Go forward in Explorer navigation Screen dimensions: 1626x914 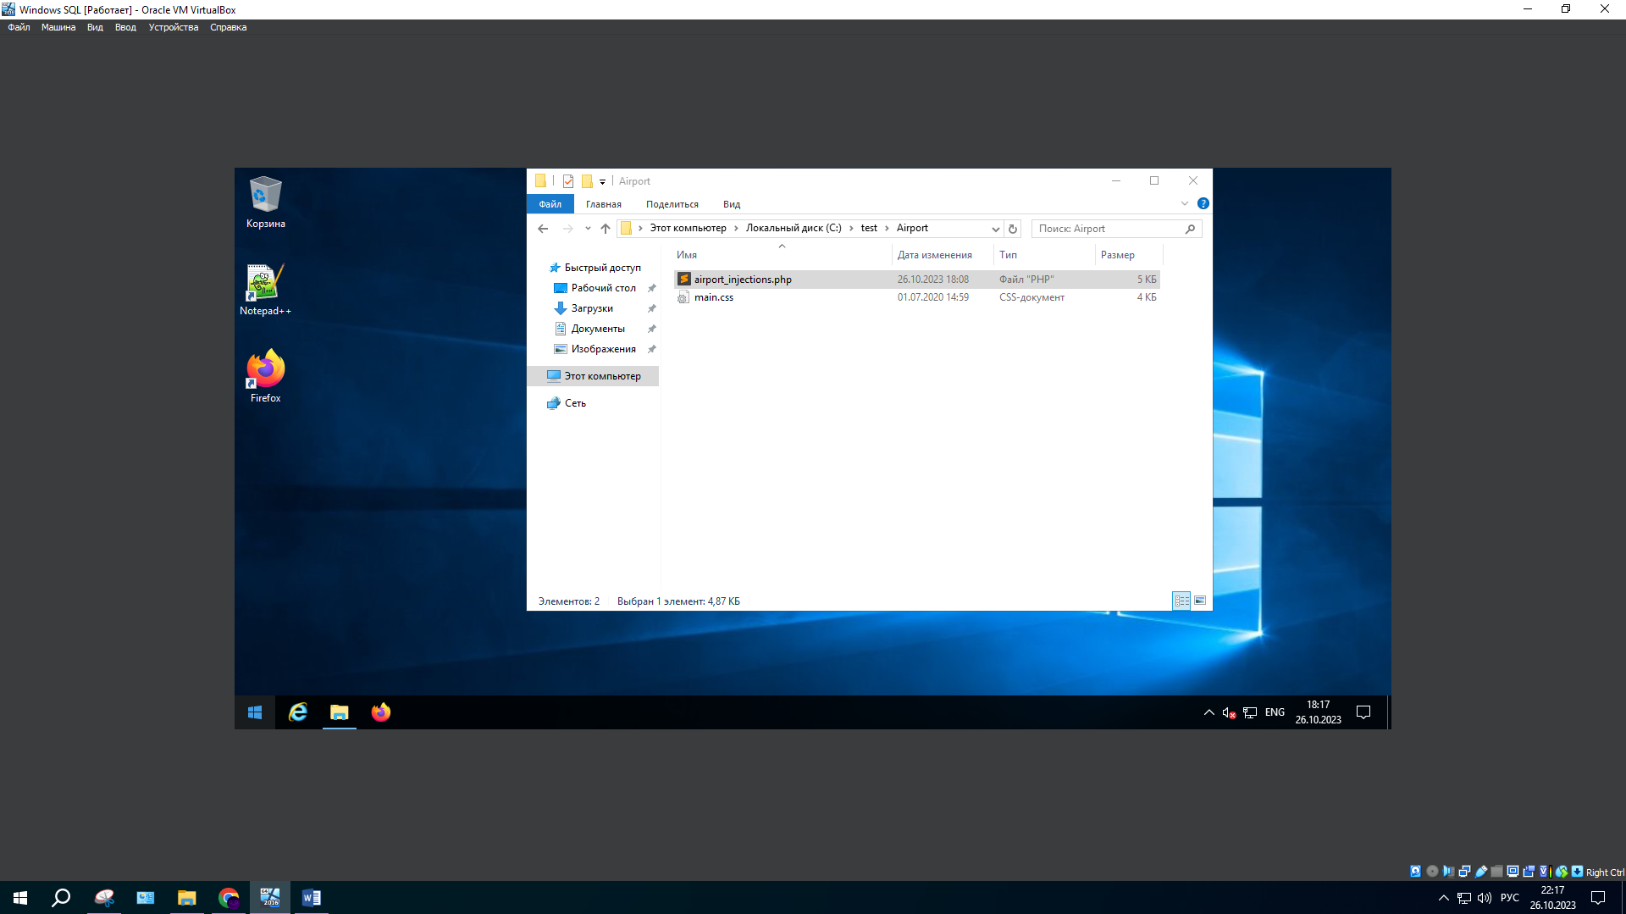click(567, 229)
